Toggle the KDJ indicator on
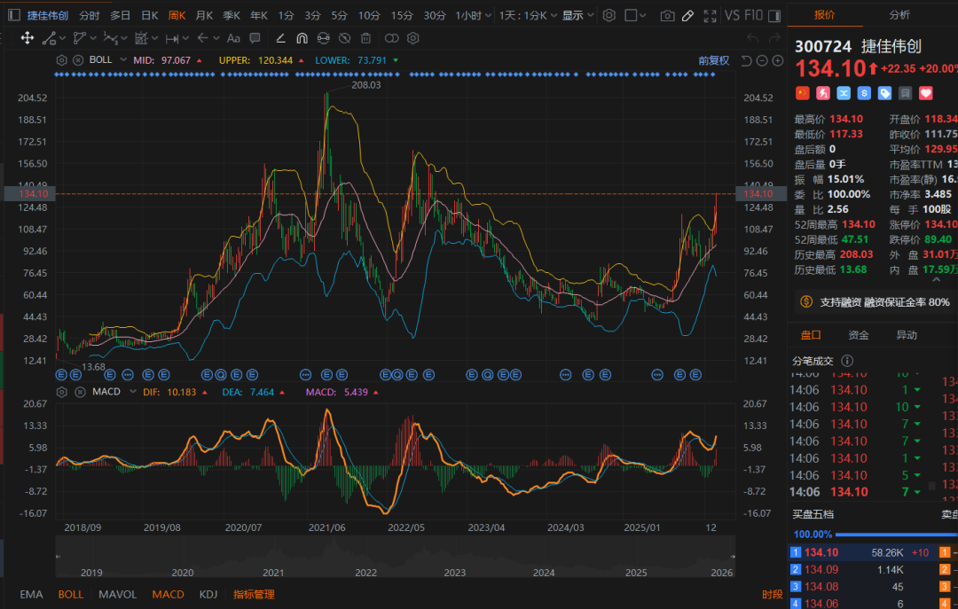958x609 pixels. click(208, 594)
